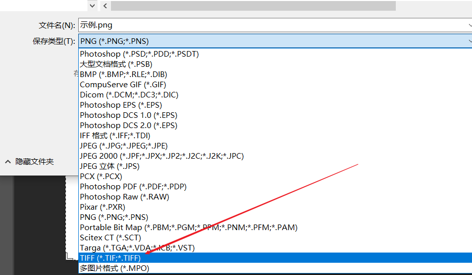Choose Portable Bit Map format
472x275 pixels.
point(275,228)
